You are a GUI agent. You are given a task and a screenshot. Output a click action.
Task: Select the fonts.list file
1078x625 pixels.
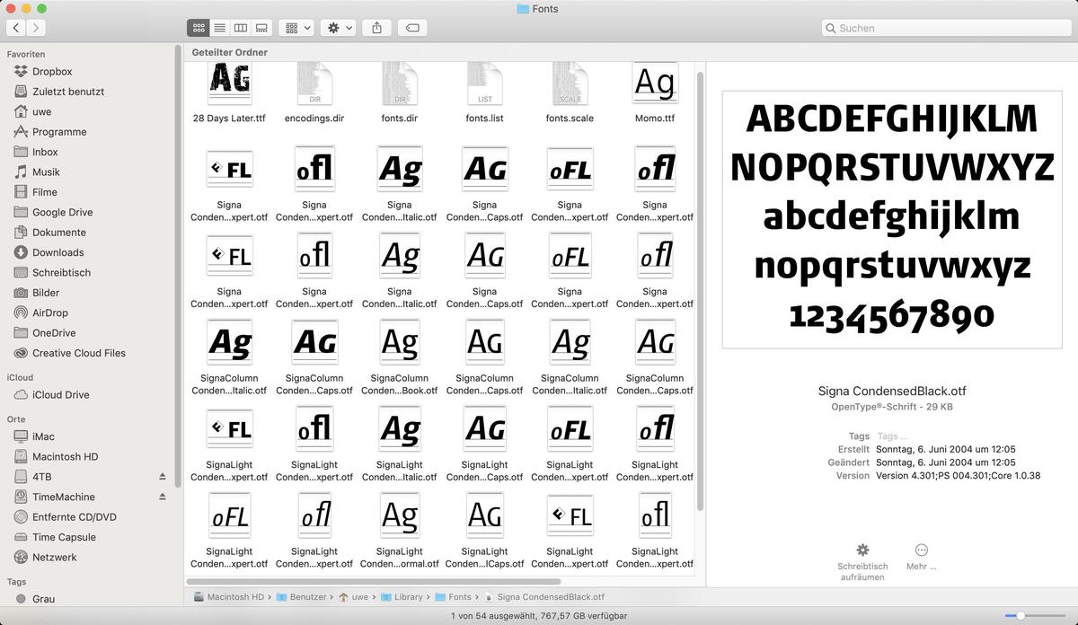(x=484, y=92)
